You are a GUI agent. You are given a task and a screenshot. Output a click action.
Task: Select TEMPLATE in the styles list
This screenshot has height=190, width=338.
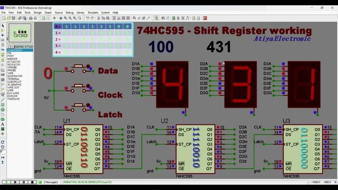[13, 99]
